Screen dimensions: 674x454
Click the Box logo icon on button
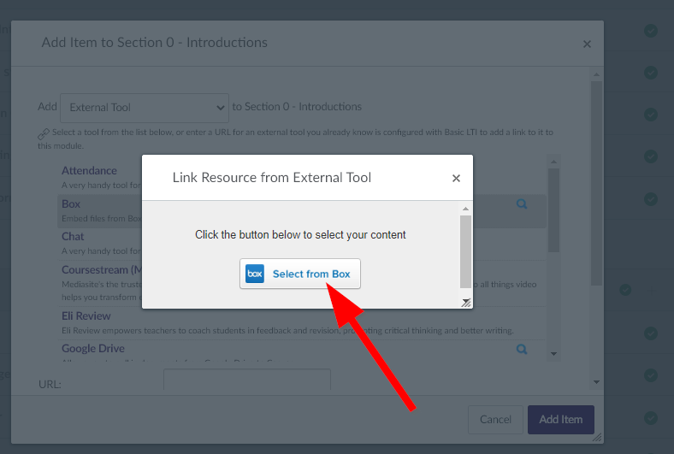(255, 274)
